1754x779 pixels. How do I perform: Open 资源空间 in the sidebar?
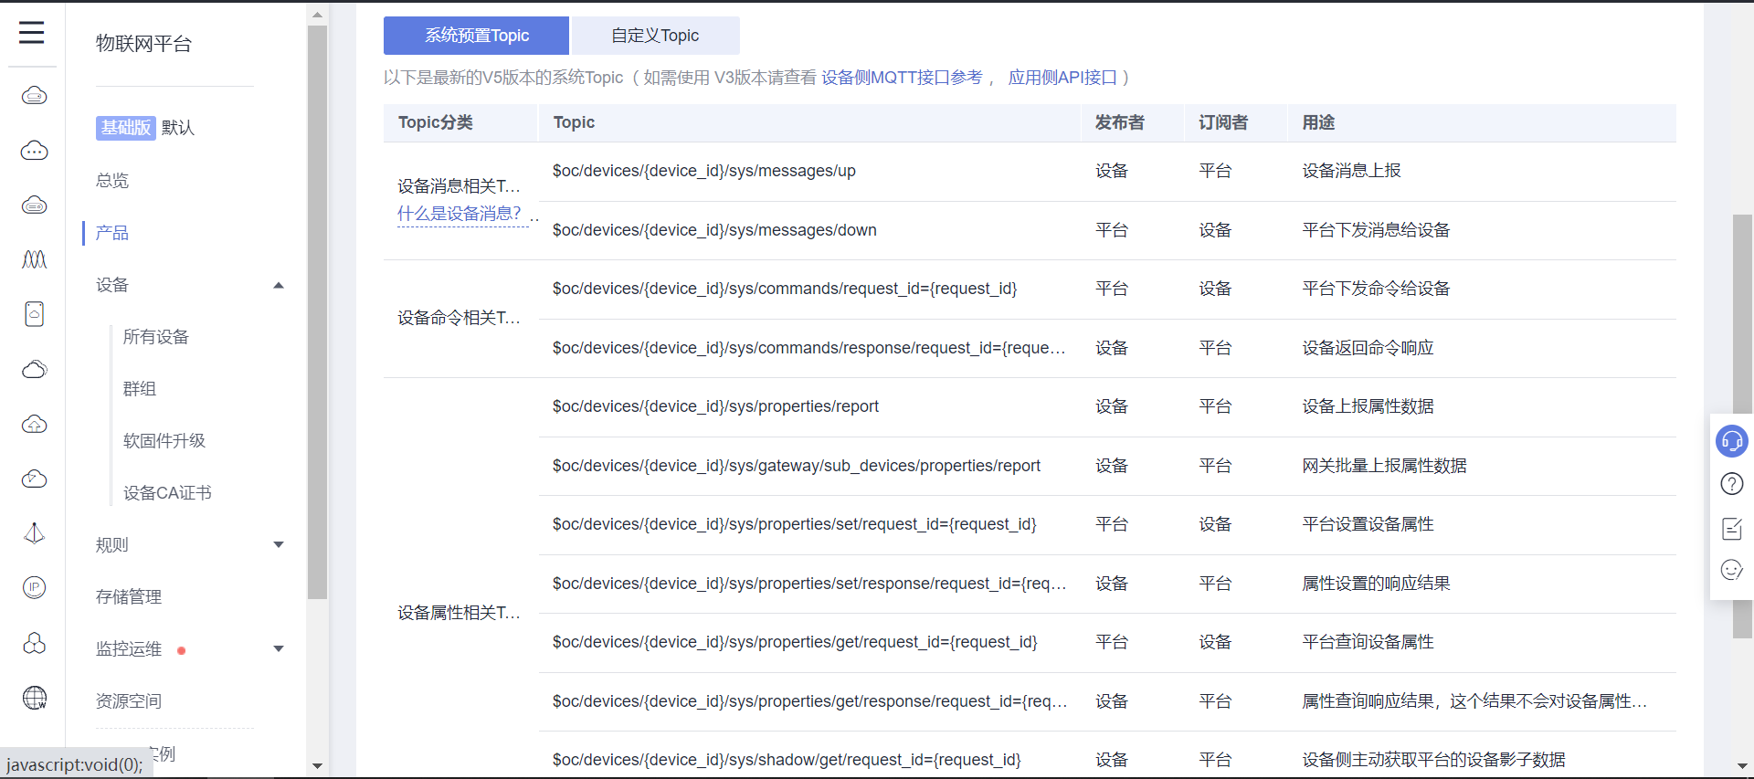(x=129, y=701)
